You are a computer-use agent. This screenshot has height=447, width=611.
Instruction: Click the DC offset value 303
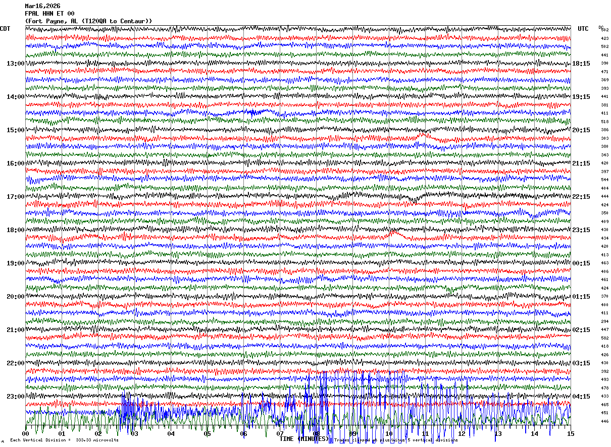point(604,138)
